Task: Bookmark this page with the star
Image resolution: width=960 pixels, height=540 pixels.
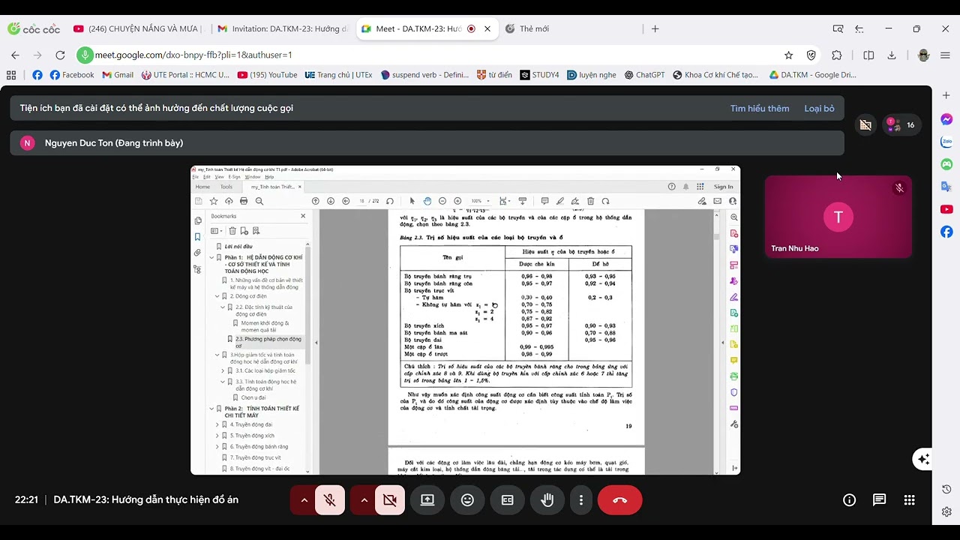Action: (x=788, y=55)
